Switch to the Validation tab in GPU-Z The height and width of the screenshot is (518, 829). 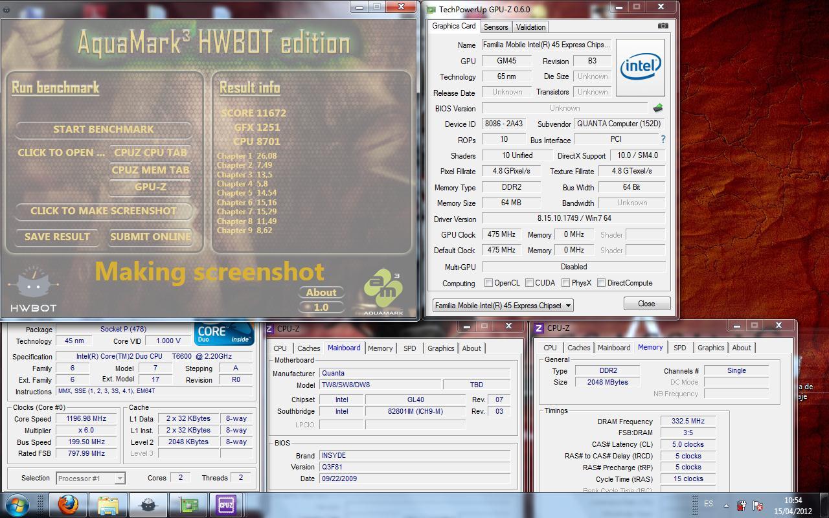pyautogui.click(x=530, y=27)
